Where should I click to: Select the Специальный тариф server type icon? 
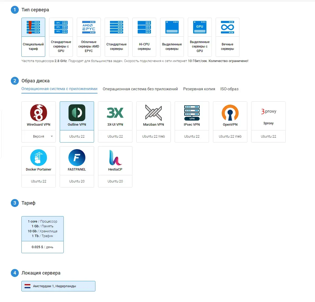pos(33,27)
